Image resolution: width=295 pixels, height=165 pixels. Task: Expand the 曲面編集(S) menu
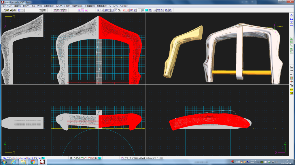102,6
